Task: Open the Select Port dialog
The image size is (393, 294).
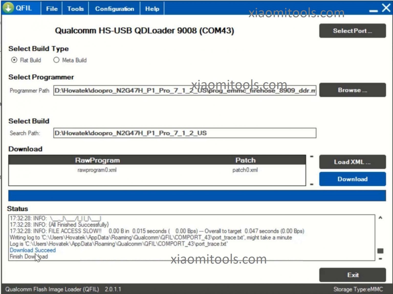Action: point(352,31)
